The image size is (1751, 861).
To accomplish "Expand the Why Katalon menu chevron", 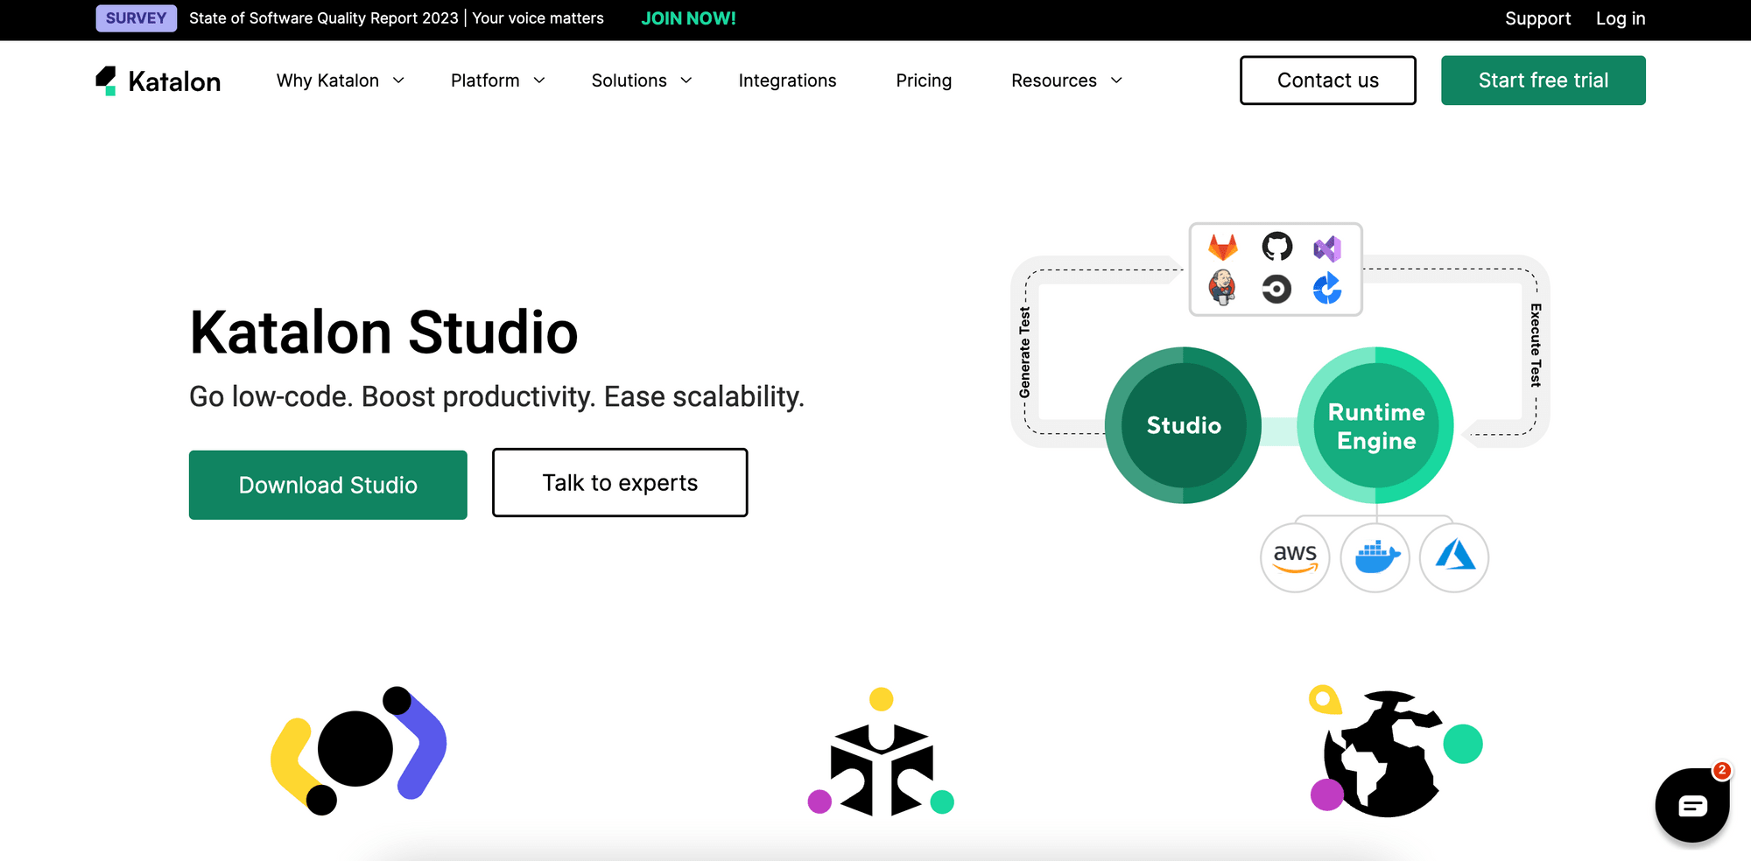I will coord(398,80).
